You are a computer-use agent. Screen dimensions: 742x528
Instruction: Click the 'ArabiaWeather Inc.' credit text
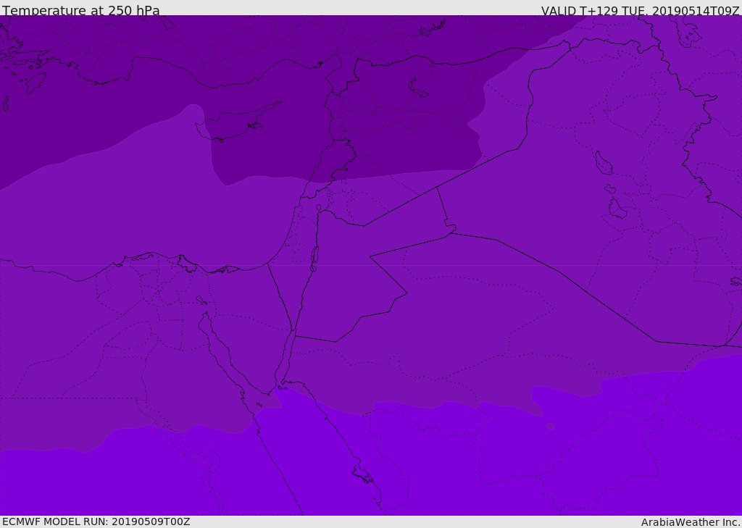coord(691,522)
